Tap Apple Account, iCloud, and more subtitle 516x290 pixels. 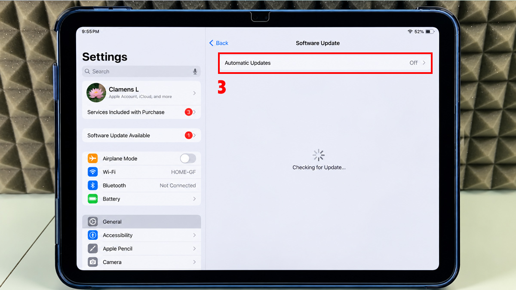point(140,97)
